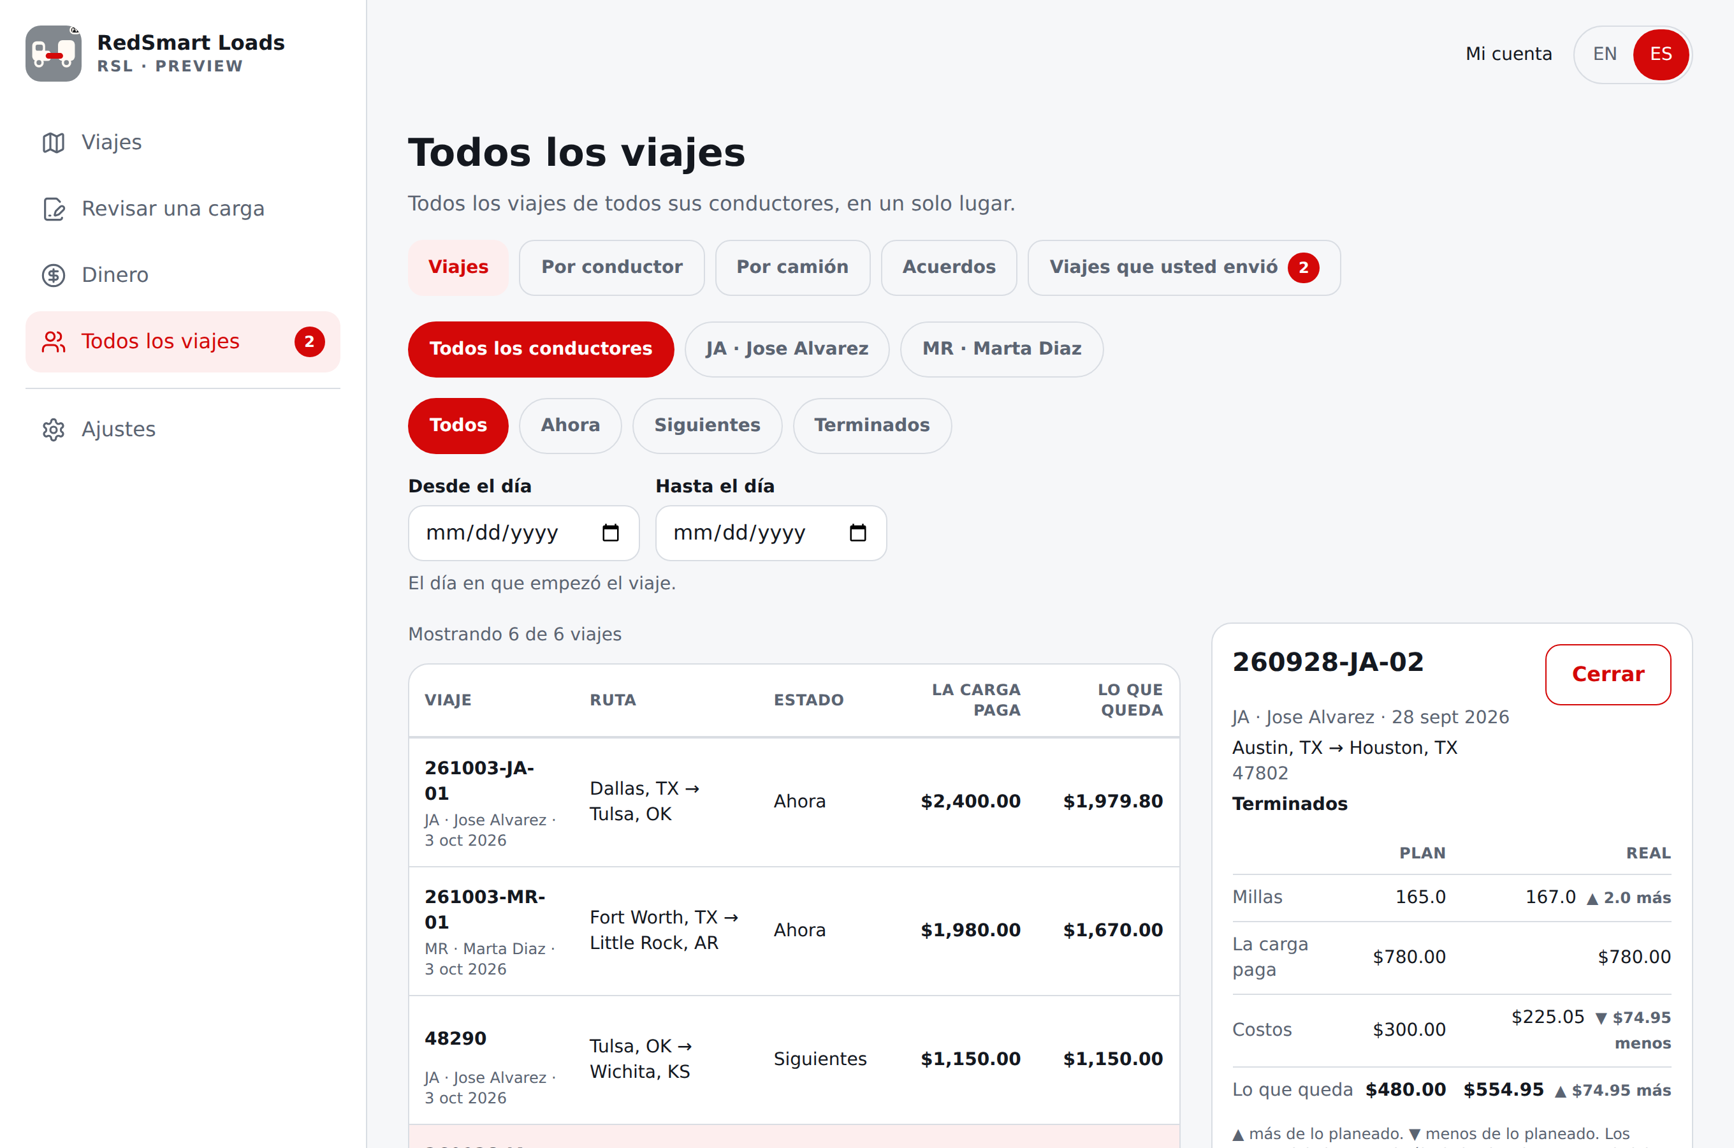The width and height of the screenshot is (1734, 1148).
Task: Go to Dinero page
Action: (x=183, y=276)
